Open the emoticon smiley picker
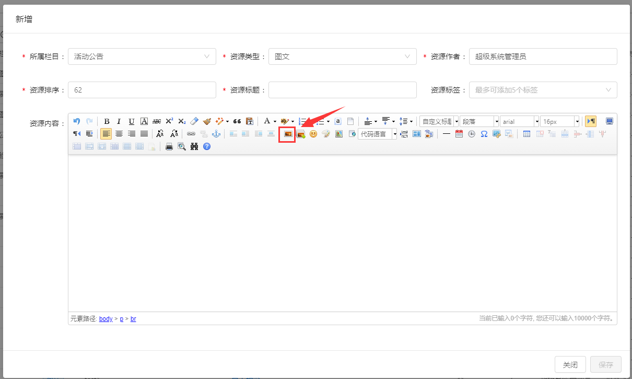The height and width of the screenshot is (379, 632). pos(313,134)
